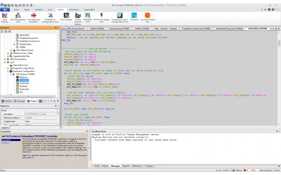
Task: Open the editor tab list dropdown arrow
Action: 276,28
